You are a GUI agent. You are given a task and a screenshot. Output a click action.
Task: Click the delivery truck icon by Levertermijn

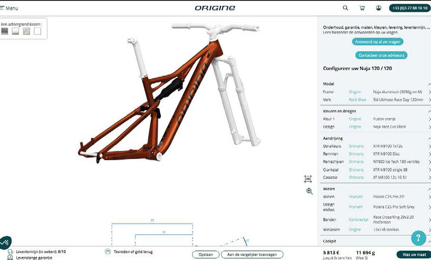(x=10, y=252)
